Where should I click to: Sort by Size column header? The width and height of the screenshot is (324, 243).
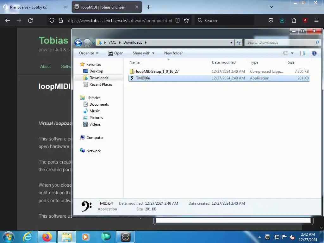(x=291, y=62)
